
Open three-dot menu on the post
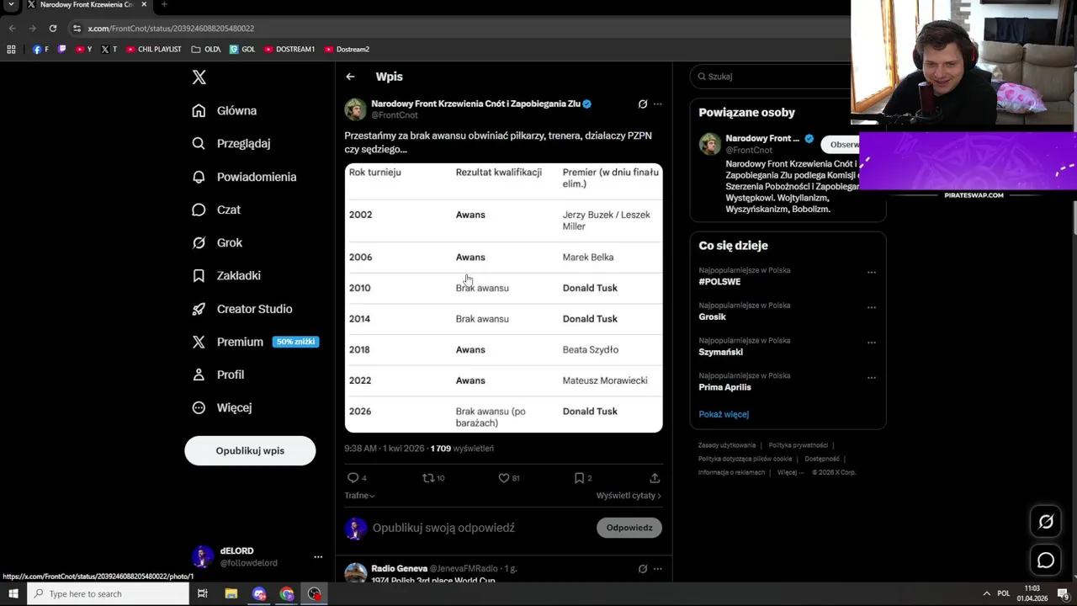click(x=657, y=104)
